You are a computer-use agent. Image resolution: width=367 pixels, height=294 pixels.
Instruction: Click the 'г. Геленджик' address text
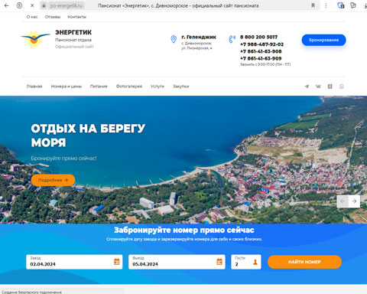(x=199, y=37)
